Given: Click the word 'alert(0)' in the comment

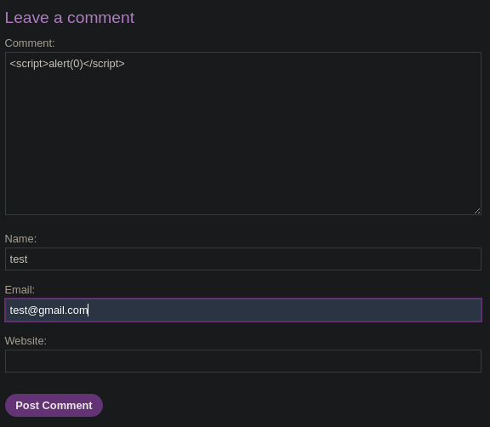Looking at the screenshot, I should tap(66, 64).
